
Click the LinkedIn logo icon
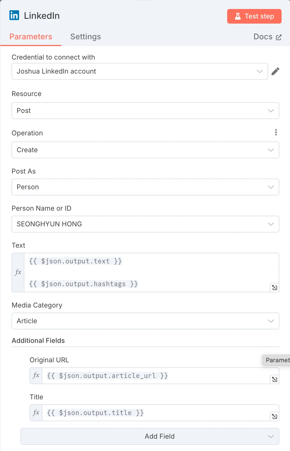tap(14, 15)
